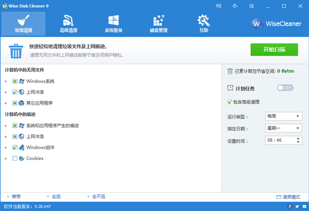Expand the Cookies node
This screenshot has width=309, height=211.
(x=6, y=158)
